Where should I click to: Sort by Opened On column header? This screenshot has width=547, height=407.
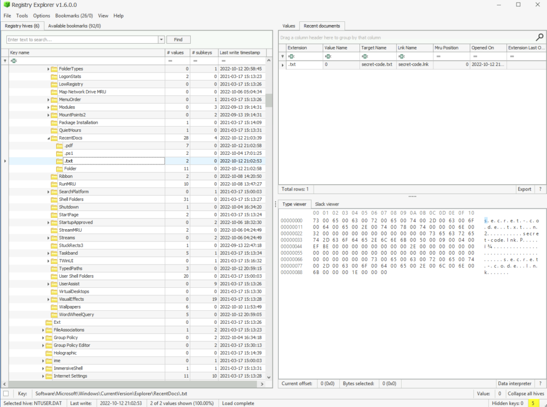[488, 48]
